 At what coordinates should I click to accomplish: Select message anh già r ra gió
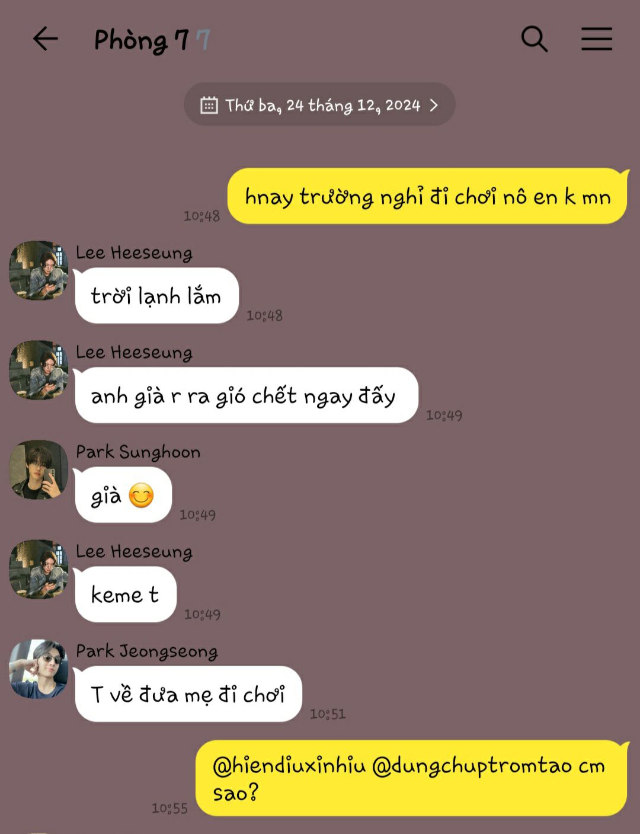pos(247,395)
